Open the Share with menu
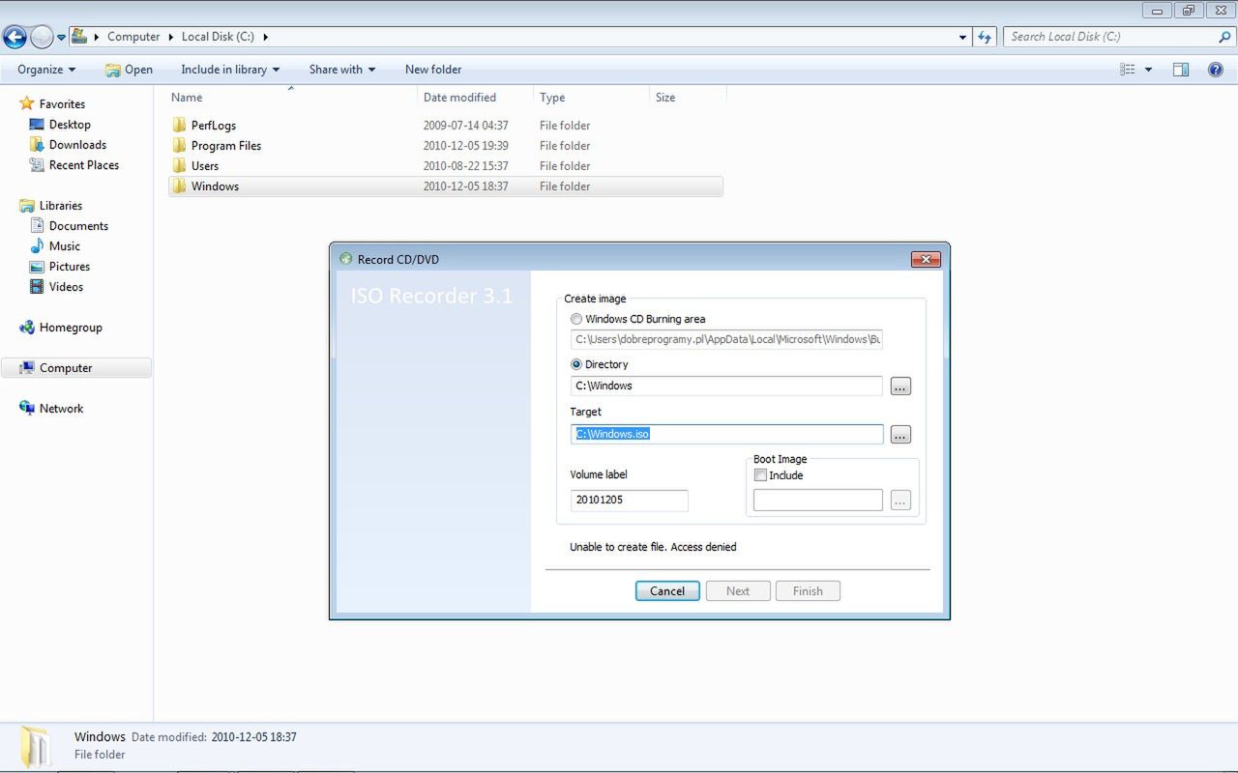Image resolution: width=1238 pixels, height=773 pixels. 342,70
